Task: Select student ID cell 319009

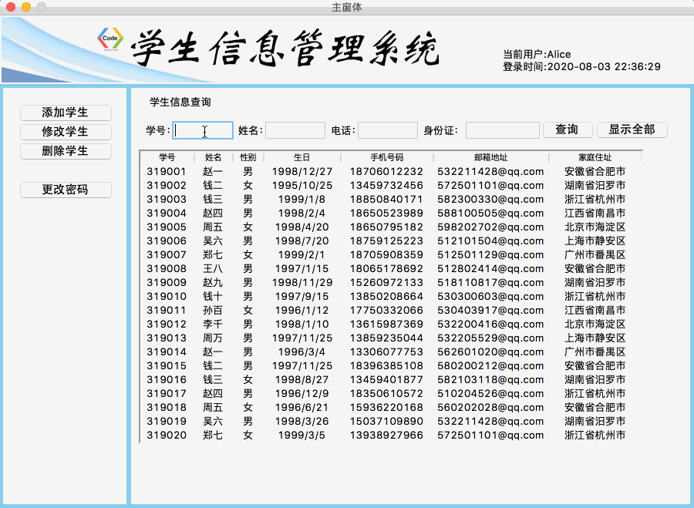Action: point(167,283)
